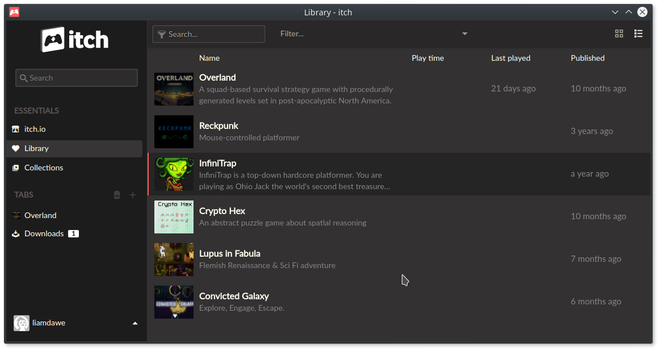Click liamdawe user avatar
This screenshot has height=351, width=660.
22,323
